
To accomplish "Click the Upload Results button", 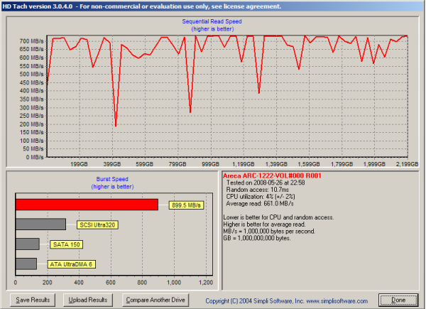I will click(88, 300).
